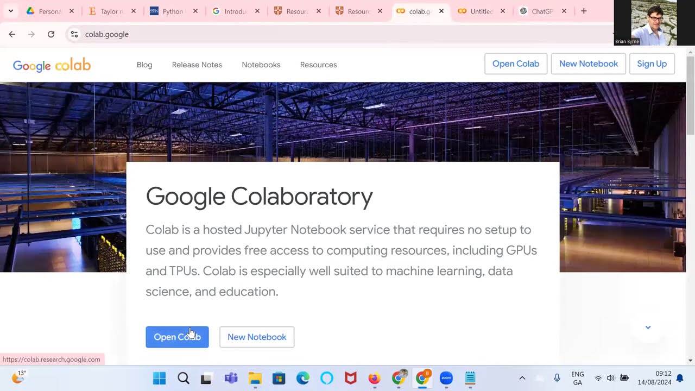Open the Windows Start menu
The height and width of the screenshot is (391, 695).
pos(159,378)
